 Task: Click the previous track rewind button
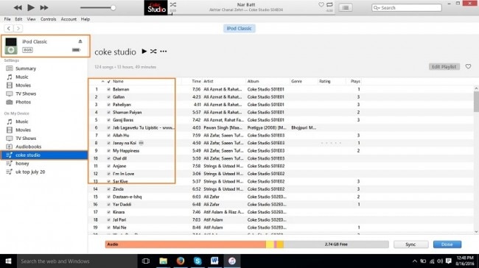[x=18, y=7]
